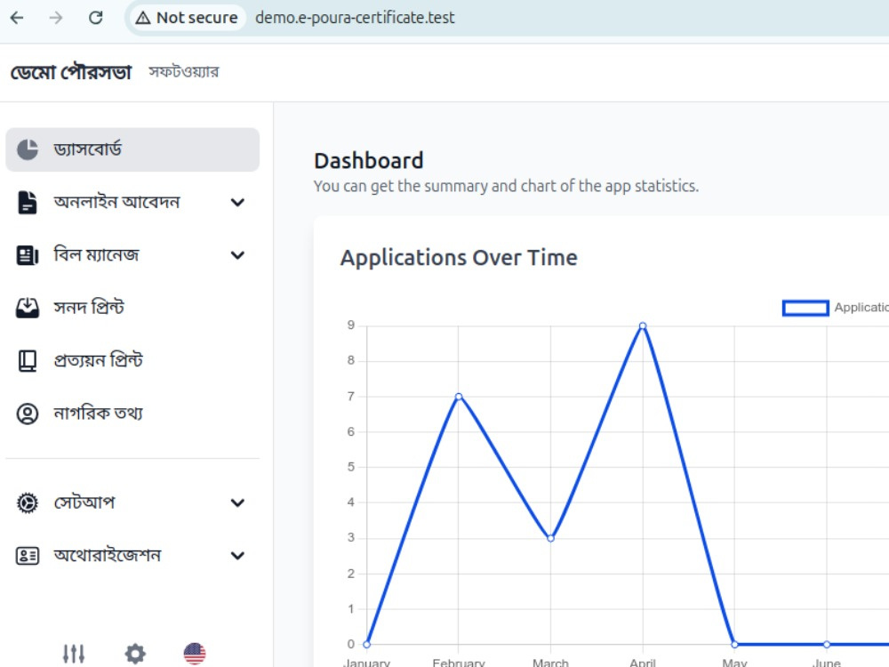Screen dimensions: 889x667
Task: Open the বিল ম্যানেজ menu
Action: 132,255
